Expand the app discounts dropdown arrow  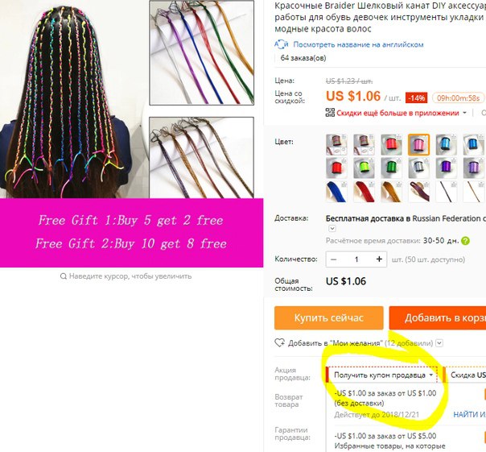point(464,113)
